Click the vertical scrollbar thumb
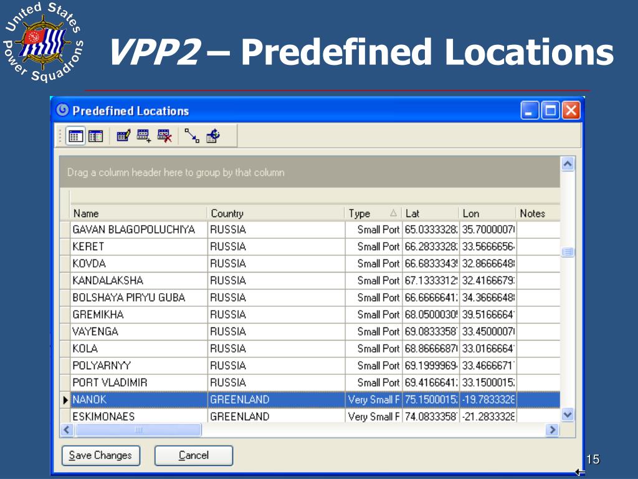Screen dimensions: 638x479 568,252
